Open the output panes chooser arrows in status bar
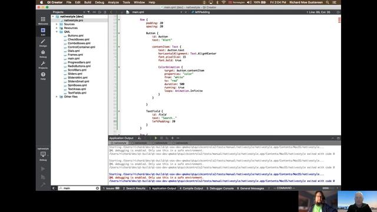This screenshot has width=377, height=212. 269,188
